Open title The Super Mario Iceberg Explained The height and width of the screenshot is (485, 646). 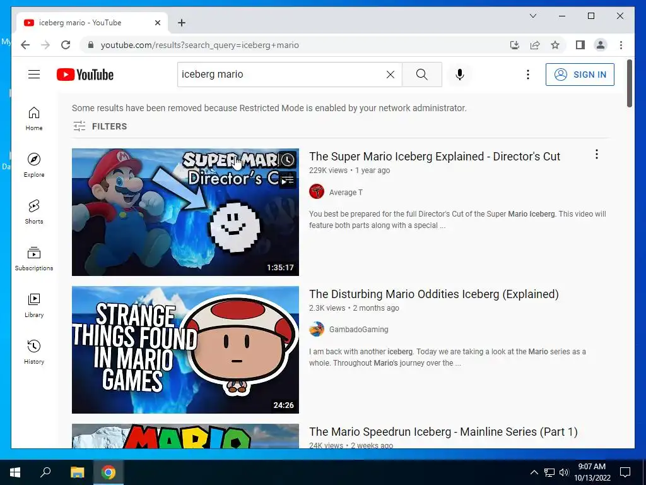pos(435,157)
